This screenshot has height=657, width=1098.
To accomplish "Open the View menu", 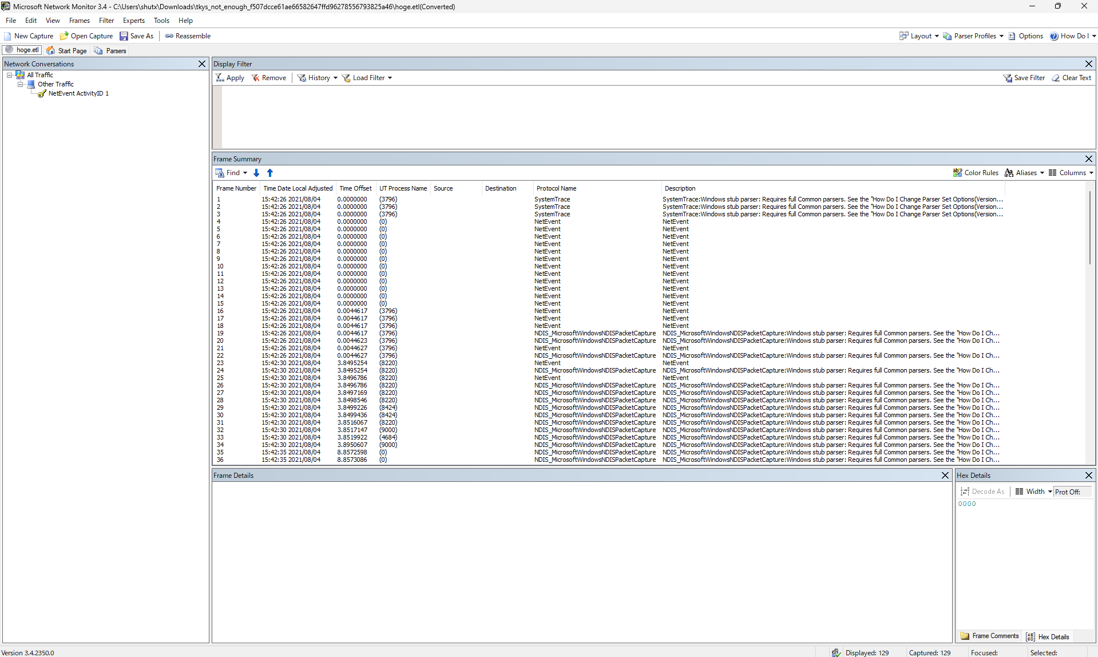I will coord(53,21).
